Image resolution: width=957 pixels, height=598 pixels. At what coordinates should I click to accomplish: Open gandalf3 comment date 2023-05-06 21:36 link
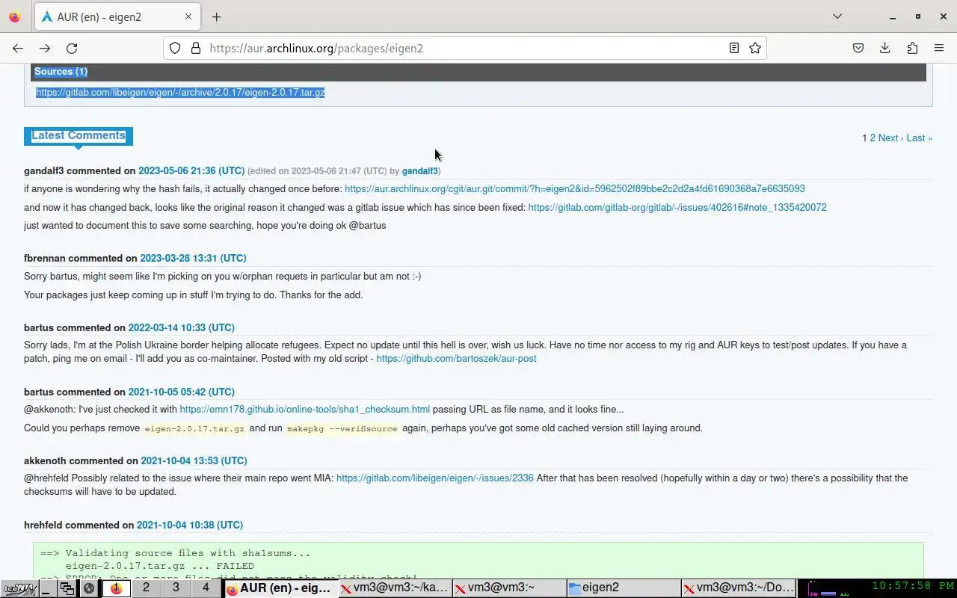(x=191, y=171)
